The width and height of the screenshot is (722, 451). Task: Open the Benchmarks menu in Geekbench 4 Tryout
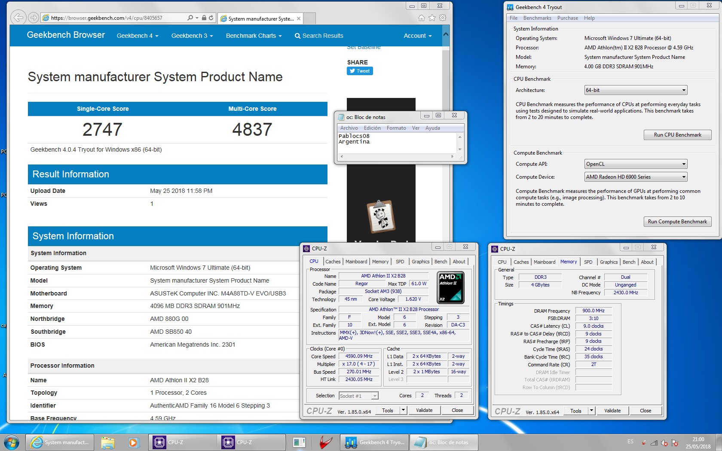pos(537,18)
